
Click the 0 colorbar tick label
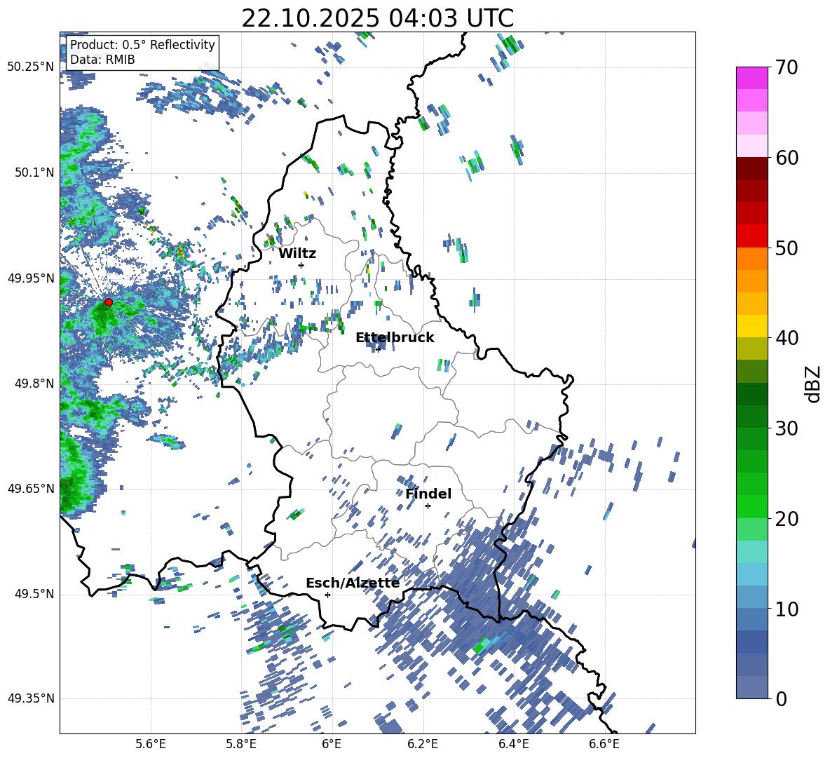coord(780,698)
